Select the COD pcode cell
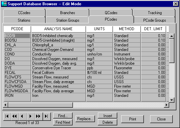Image resolution: width=180 pixels, height=128 pixels. [x=17, y=50]
